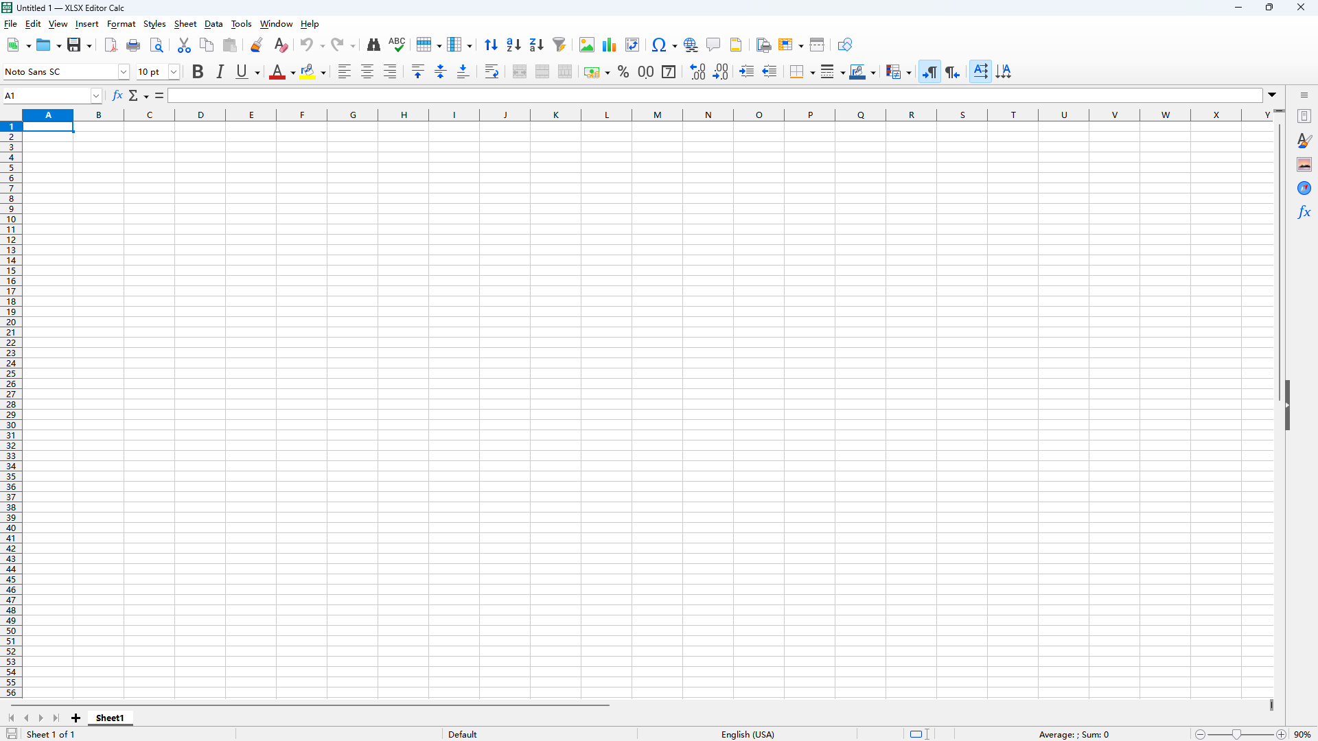Image resolution: width=1318 pixels, height=741 pixels.
Task: Select column header D
Action: tap(200, 115)
